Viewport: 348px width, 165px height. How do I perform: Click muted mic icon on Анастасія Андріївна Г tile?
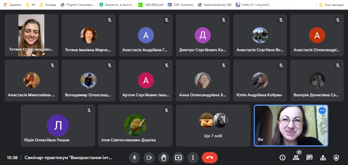pos(167,20)
